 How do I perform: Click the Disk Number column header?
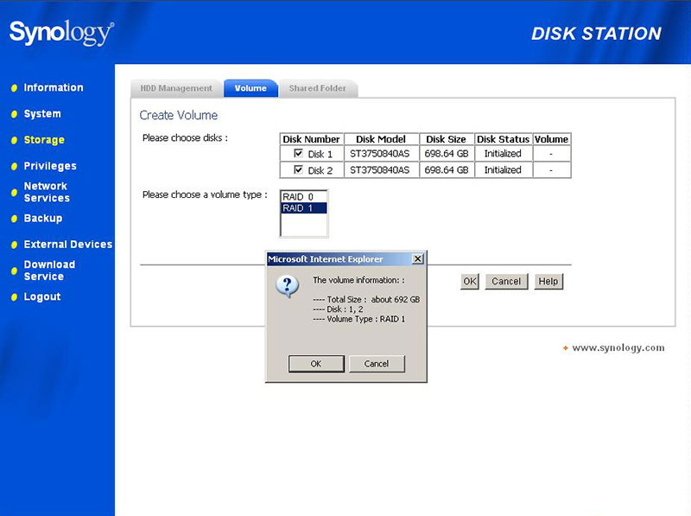[x=312, y=139]
